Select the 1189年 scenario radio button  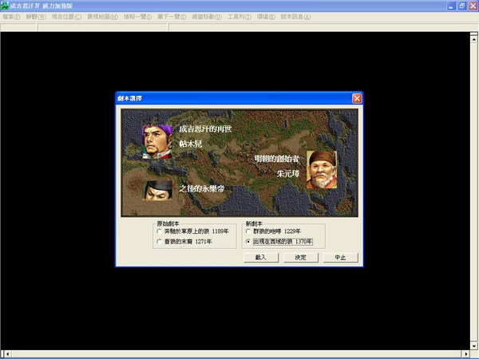coord(159,231)
